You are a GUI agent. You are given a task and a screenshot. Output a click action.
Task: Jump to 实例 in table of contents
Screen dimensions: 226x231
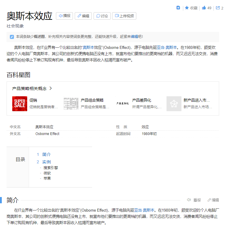click(x=46, y=162)
